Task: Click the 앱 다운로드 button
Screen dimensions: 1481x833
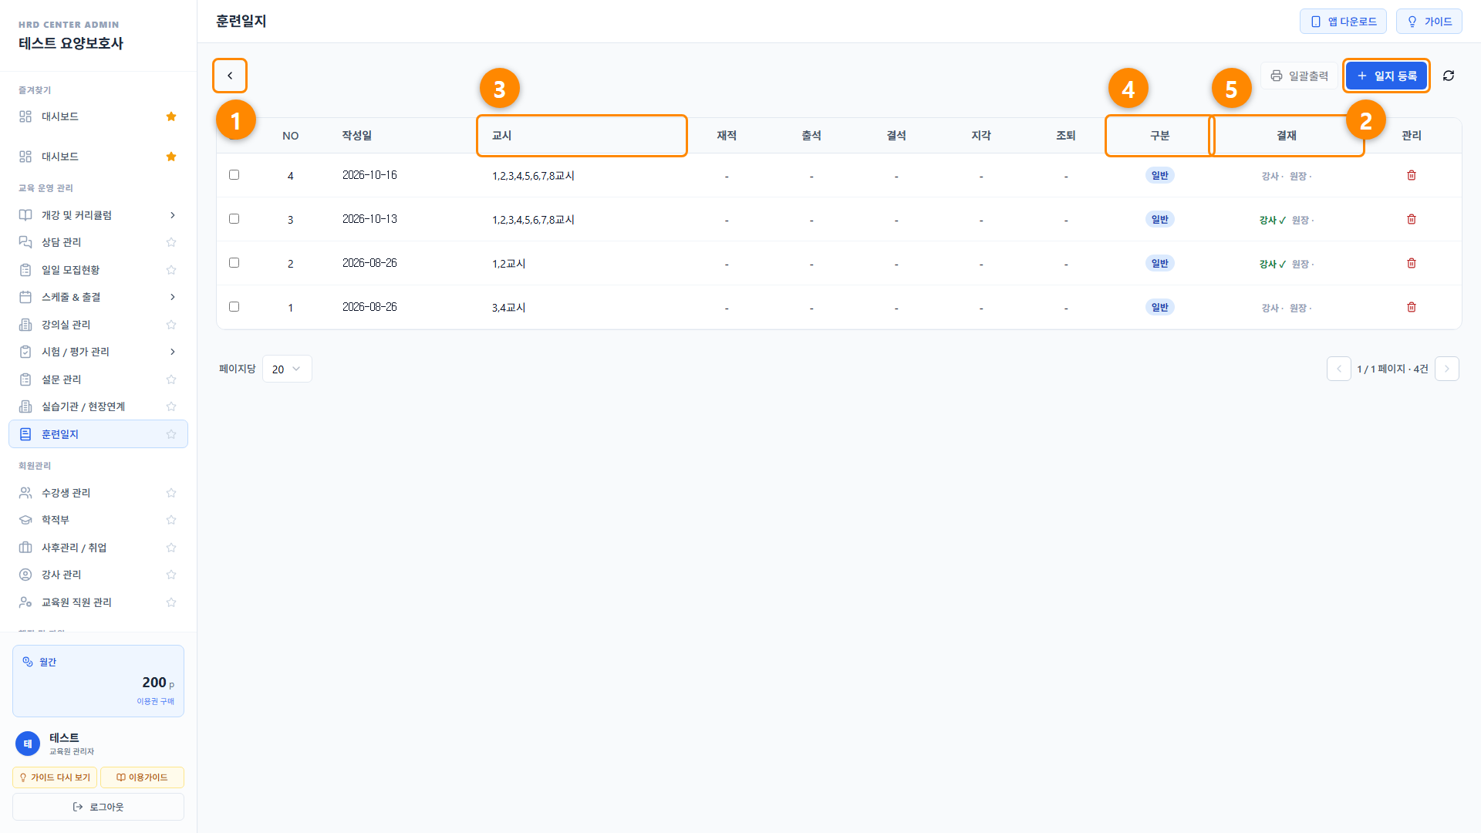Action: point(1343,22)
